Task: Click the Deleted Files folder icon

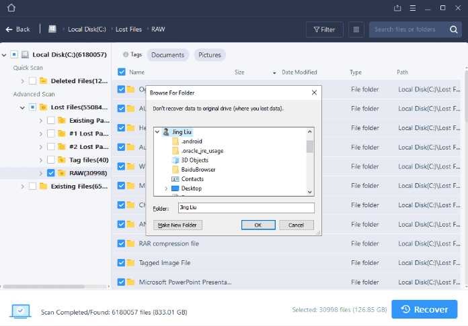Action: (43, 80)
